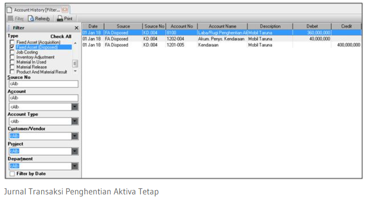Sort by Debet column header

coord(312,26)
